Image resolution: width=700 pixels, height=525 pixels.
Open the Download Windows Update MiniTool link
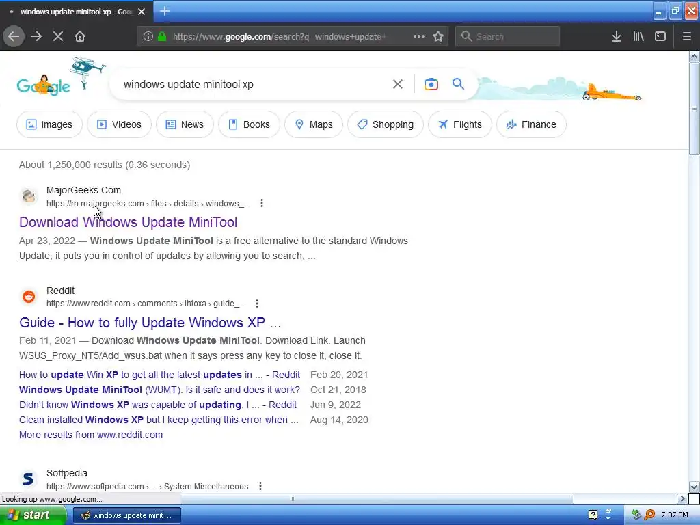(x=128, y=222)
